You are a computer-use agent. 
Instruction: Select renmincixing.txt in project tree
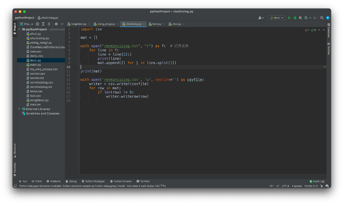[41, 87]
